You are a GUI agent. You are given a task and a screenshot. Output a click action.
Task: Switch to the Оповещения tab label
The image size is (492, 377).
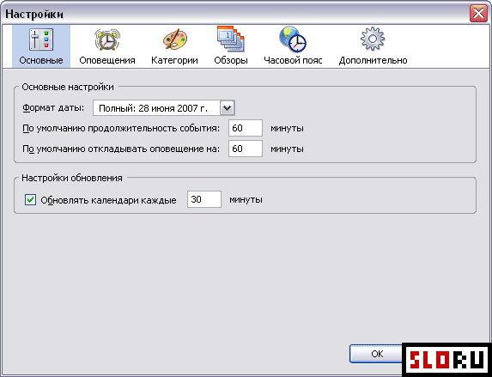coord(107,60)
